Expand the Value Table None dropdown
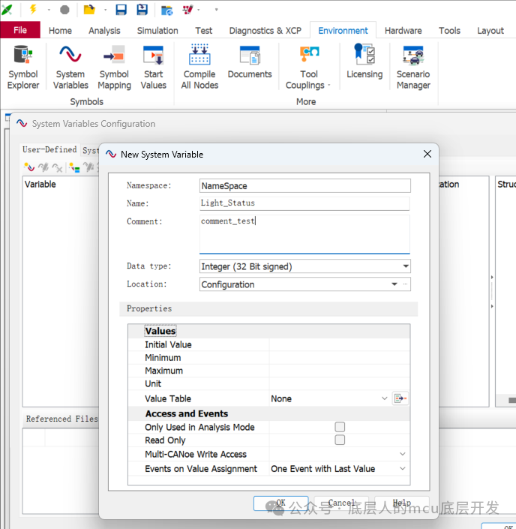This screenshot has height=529, width=516. click(x=384, y=398)
